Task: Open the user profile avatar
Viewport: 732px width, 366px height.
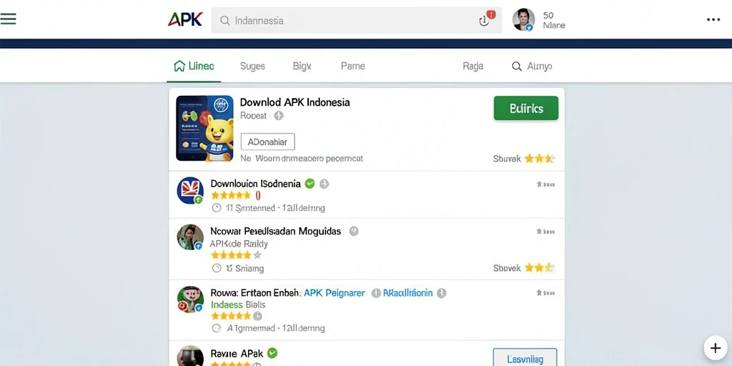Action: coord(523,19)
